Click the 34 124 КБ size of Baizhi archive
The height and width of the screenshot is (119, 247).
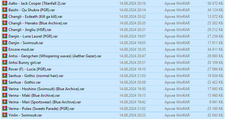tap(215, 10)
